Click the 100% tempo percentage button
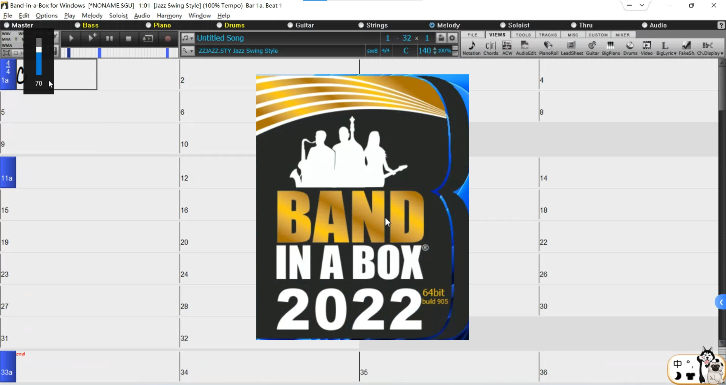This screenshot has width=726, height=385. tap(444, 51)
